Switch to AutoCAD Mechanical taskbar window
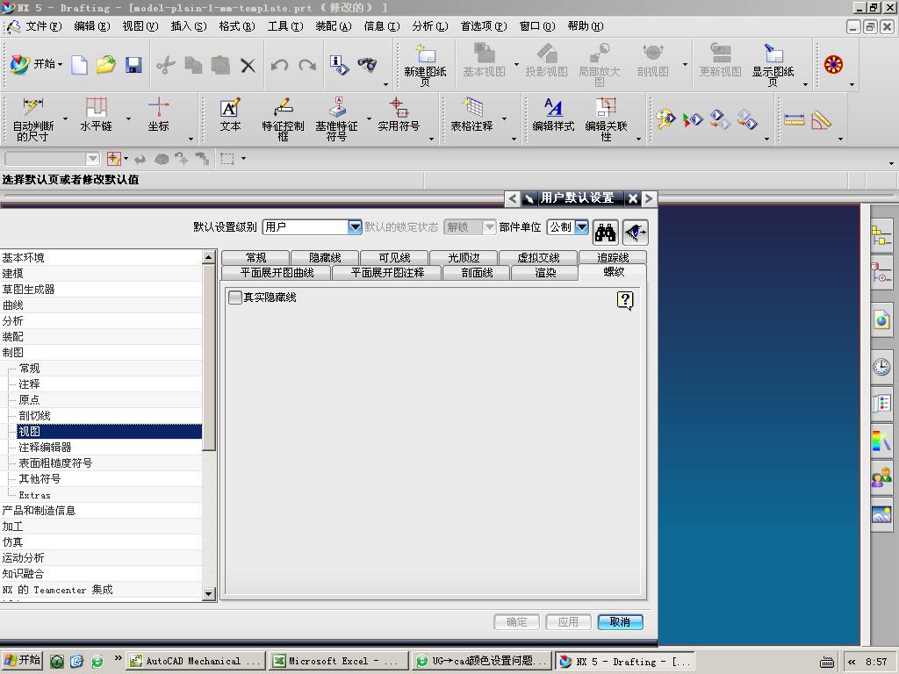This screenshot has width=899, height=674. pos(196,661)
